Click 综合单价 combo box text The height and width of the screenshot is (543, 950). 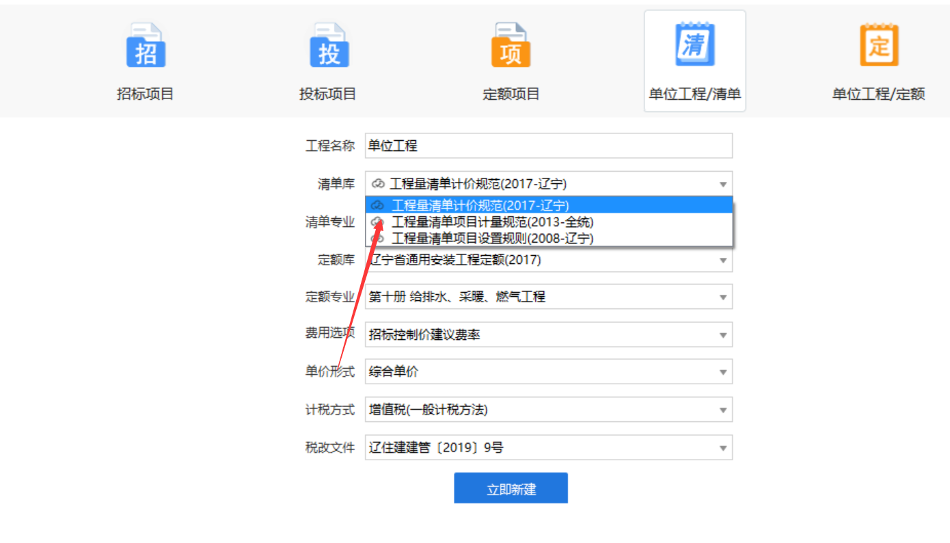point(394,372)
